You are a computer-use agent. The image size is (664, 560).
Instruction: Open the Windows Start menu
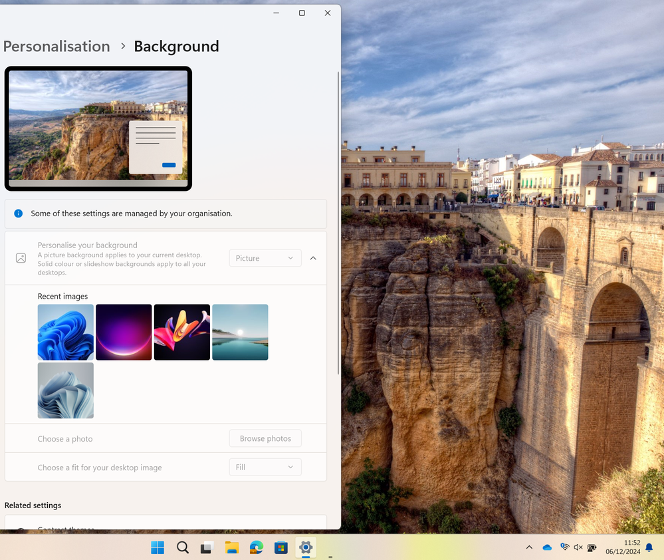[x=158, y=547]
